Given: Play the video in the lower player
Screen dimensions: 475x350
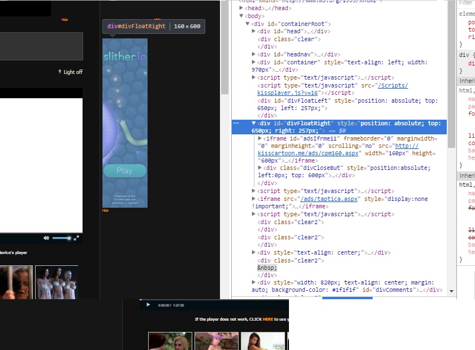Looking at the screenshot, I should point(148,305).
